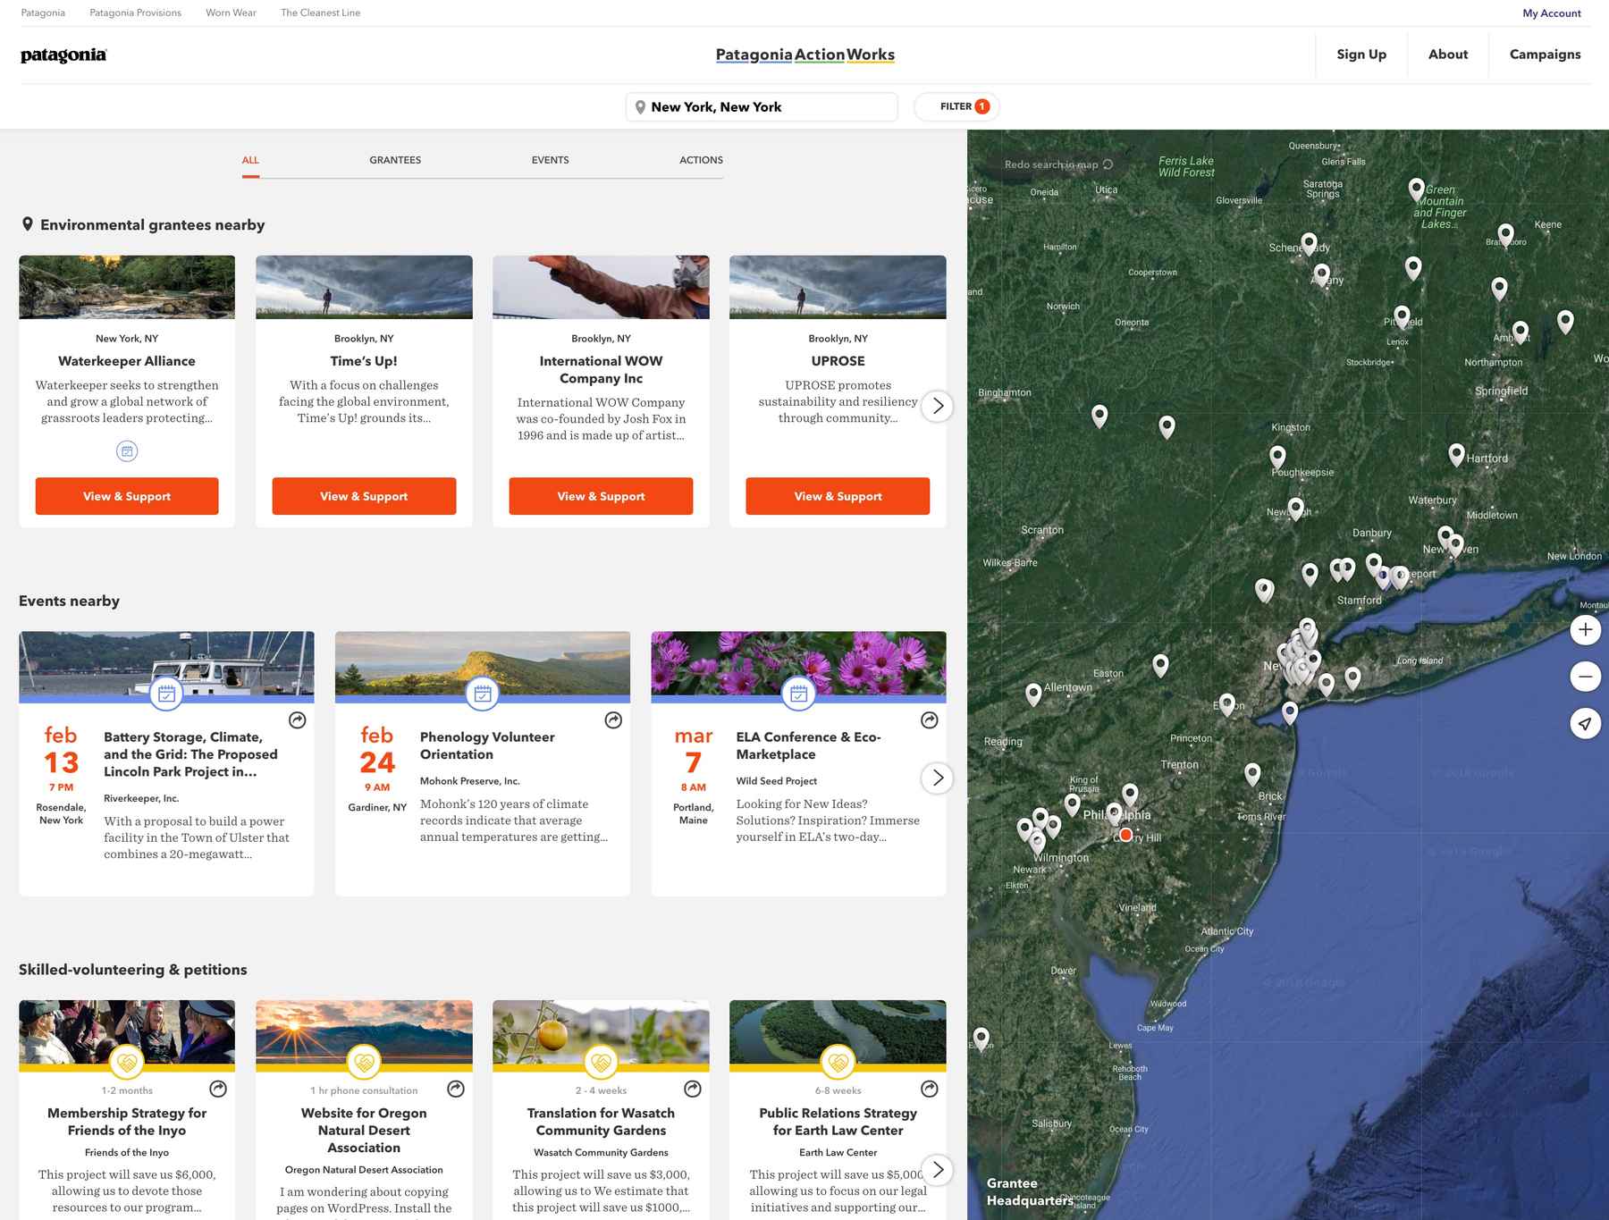Share the Battery Storage event
Image resolution: width=1609 pixels, height=1220 pixels.
298,720
